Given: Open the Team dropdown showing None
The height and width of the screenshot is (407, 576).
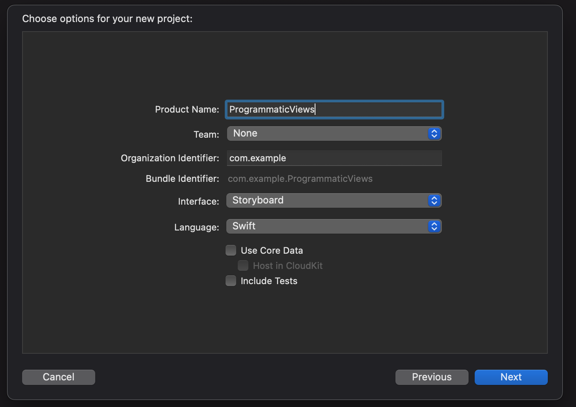Looking at the screenshot, I should pos(328,134).
